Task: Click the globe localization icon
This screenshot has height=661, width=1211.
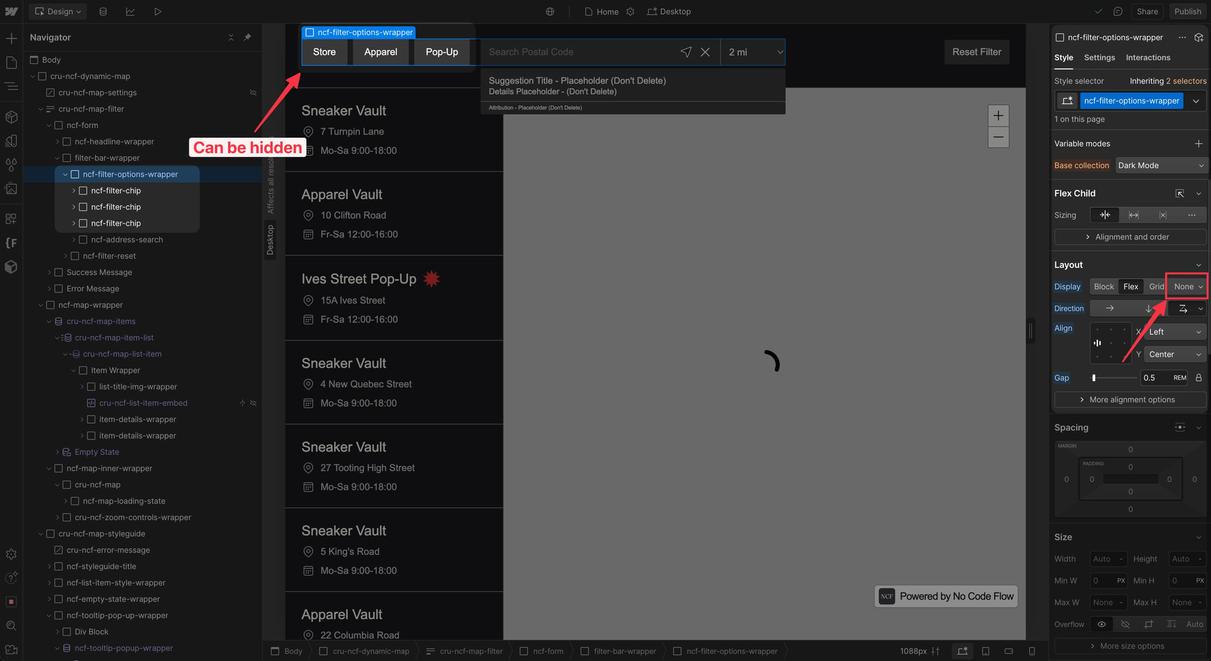Action: [550, 11]
